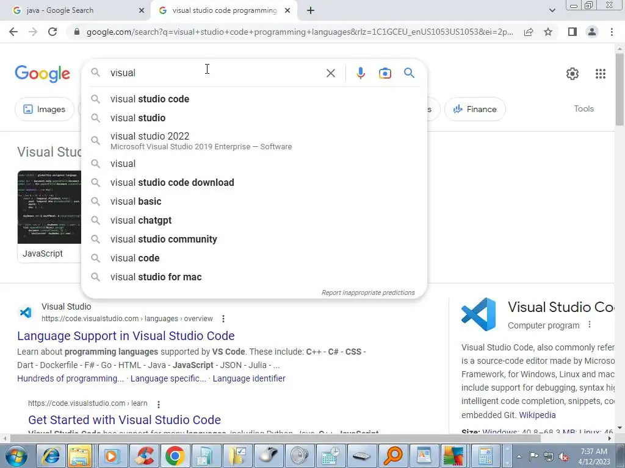Open the JavaScript code thumbnail

pos(49,207)
